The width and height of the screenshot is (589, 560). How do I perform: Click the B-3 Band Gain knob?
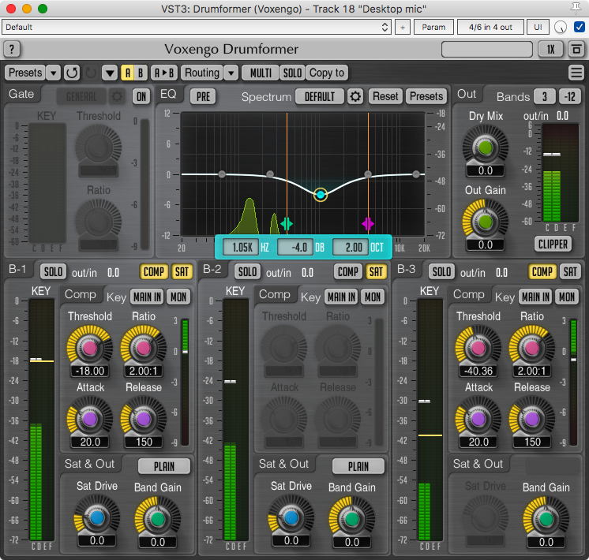[546, 519]
